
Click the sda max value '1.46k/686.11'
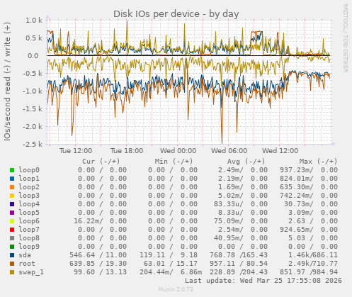[313, 255]
